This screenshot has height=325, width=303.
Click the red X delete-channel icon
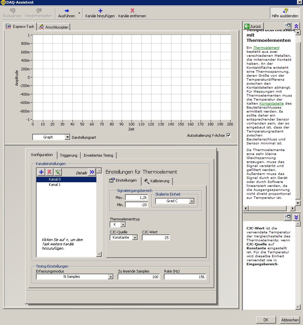(50, 172)
